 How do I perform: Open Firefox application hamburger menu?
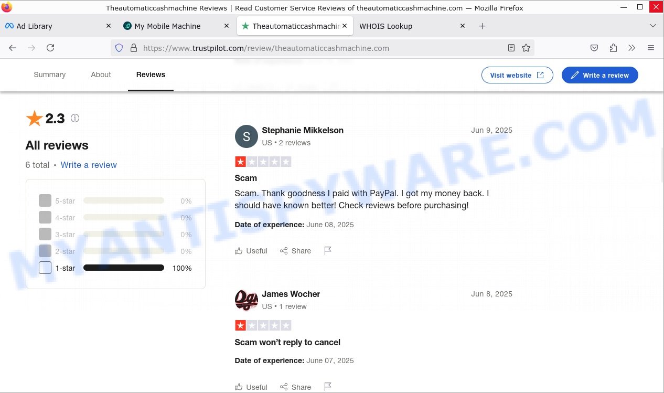[x=651, y=48]
